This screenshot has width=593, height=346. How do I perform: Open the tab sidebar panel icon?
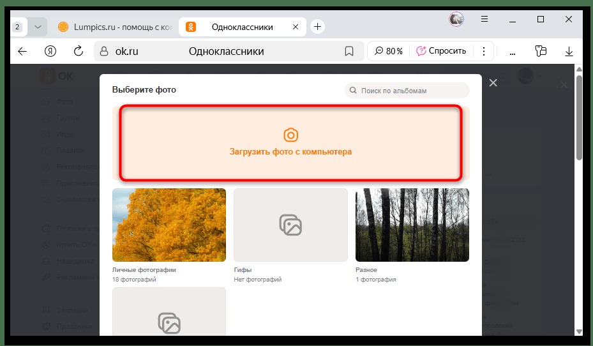[x=541, y=51]
